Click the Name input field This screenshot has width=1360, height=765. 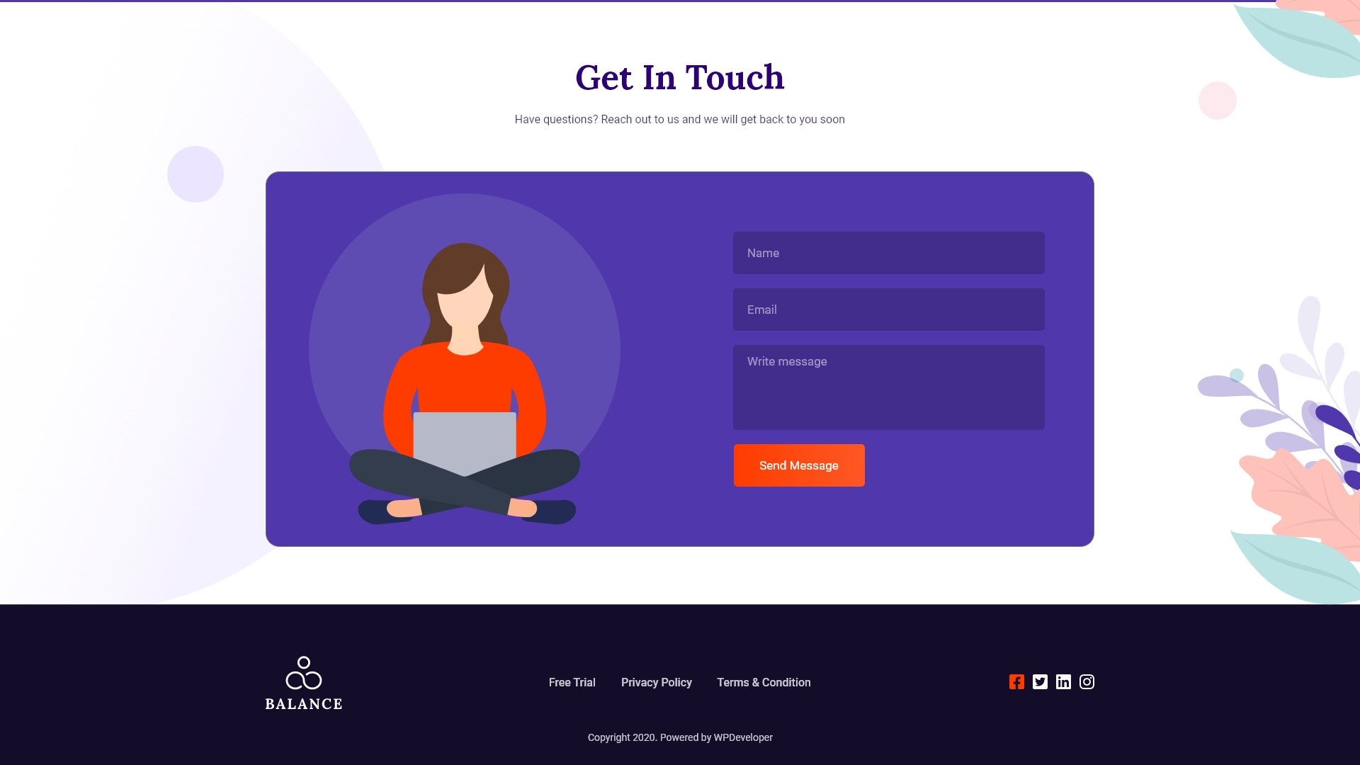pos(888,253)
